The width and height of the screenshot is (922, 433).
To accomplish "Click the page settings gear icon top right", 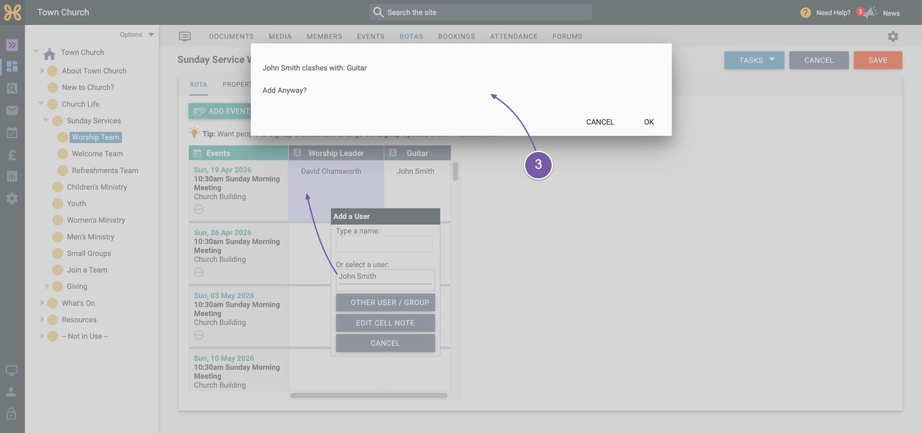I will click(x=893, y=36).
